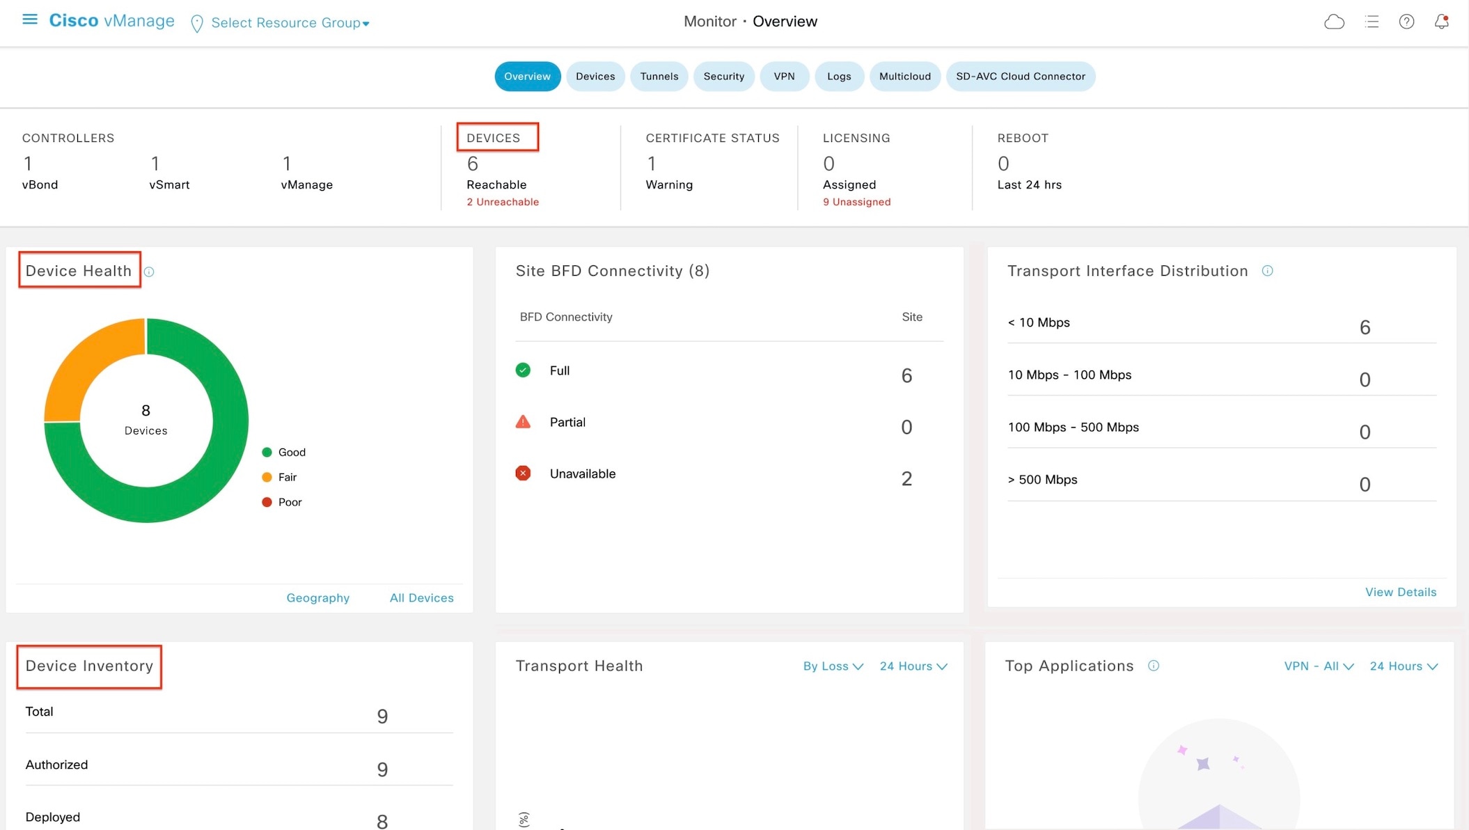Click the green Full connectivity check icon
The height and width of the screenshot is (830, 1469).
pyautogui.click(x=523, y=370)
